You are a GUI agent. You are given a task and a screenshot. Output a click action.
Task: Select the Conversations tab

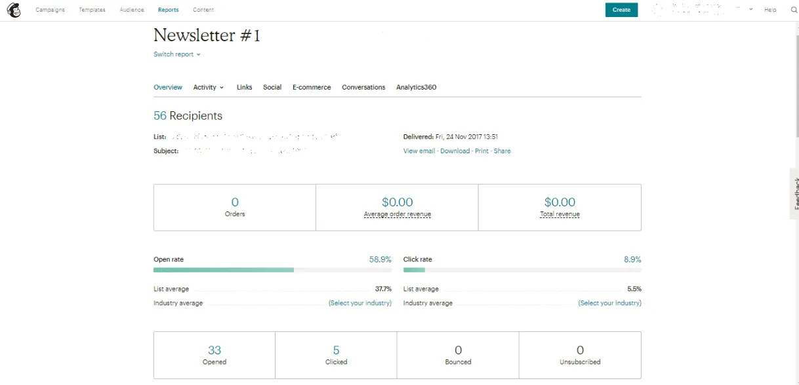(x=363, y=87)
